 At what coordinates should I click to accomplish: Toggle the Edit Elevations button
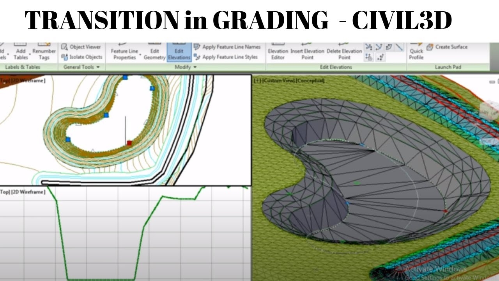(179, 52)
